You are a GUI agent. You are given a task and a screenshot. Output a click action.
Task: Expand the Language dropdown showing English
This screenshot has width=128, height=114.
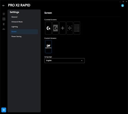64,60
